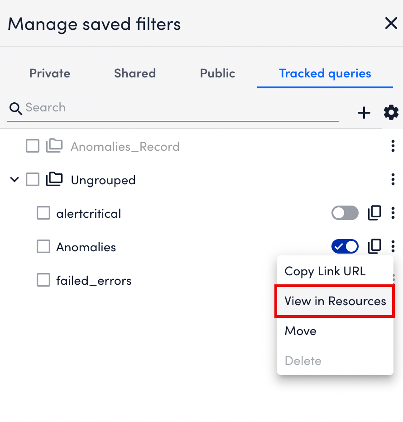Click the search magnifier icon
Screen dimensions: 403x422
click(15, 109)
